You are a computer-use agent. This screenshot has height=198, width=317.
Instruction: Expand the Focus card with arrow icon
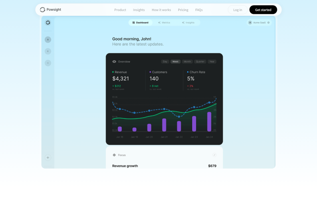coord(214,155)
